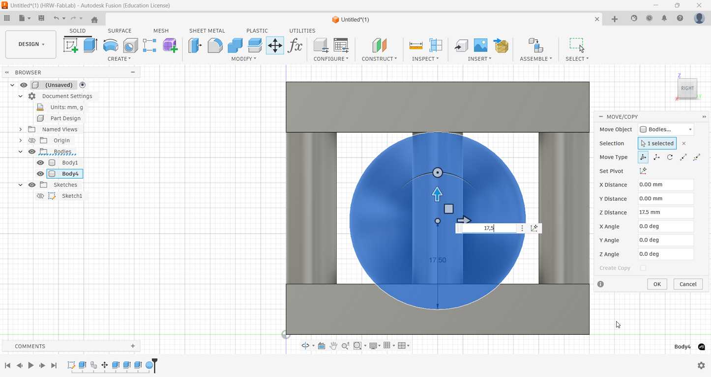Select the Press Pull tool
The height and width of the screenshot is (377, 711).
[x=195, y=46]
